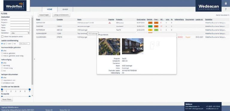The image size is (230, 111).
Task: Sort table by Valbeveiliging column header
Action: coord(179,19)
